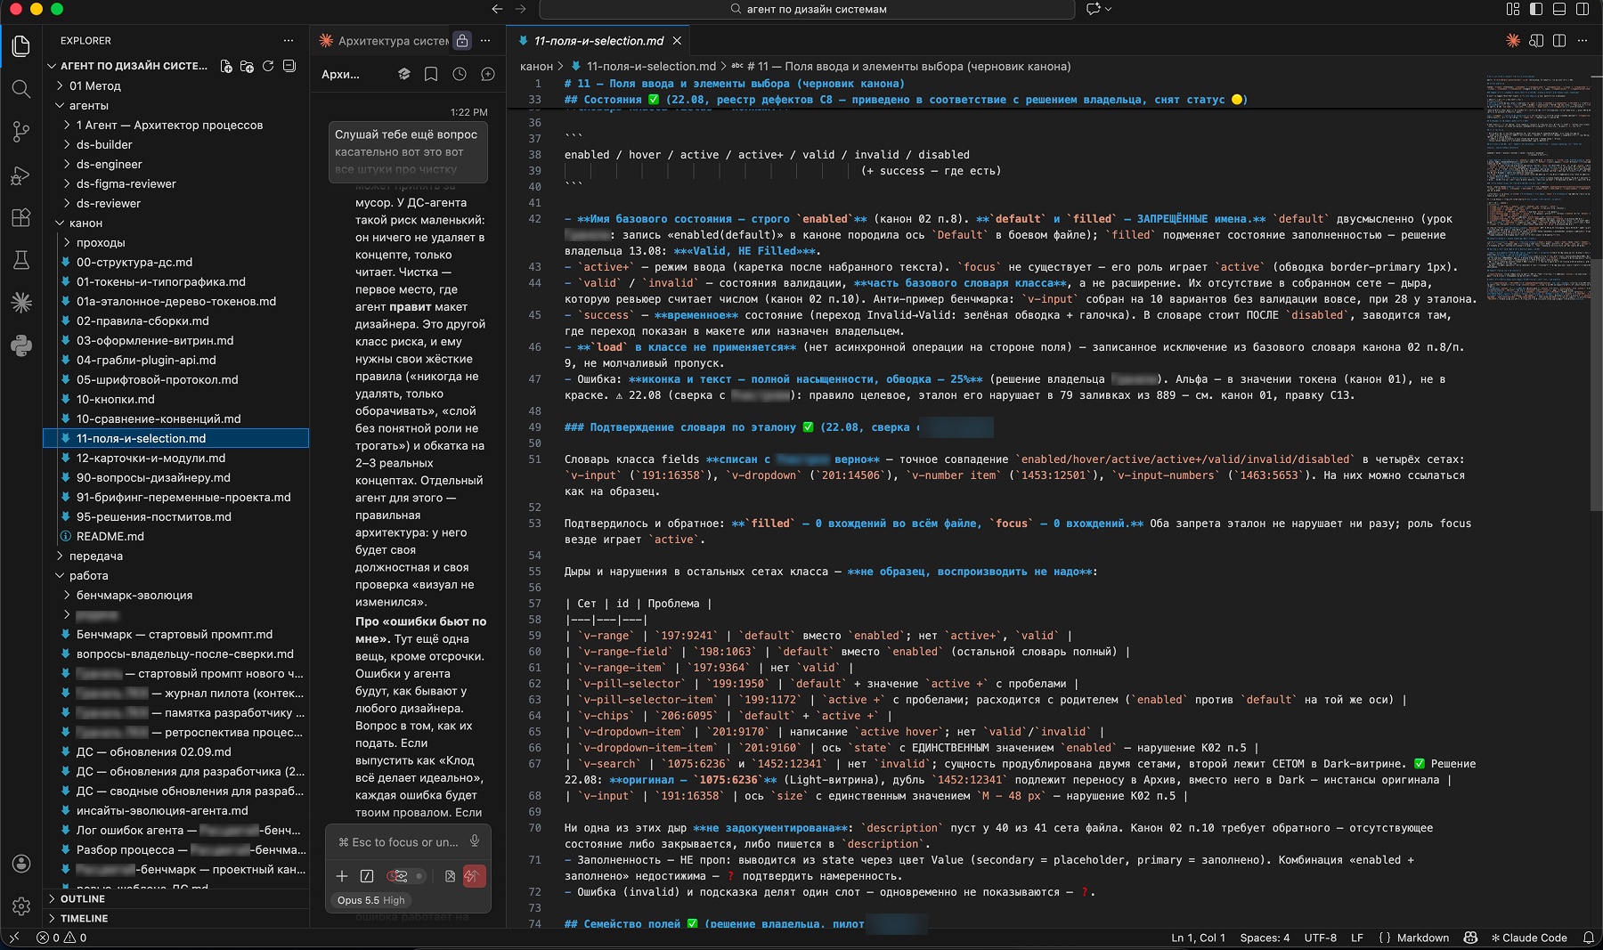Open the Source Control view
Viewport: 1603px width, 950px height.
tap(21, 132)
